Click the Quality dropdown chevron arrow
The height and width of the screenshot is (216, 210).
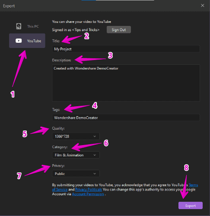(x=95, y=137)
